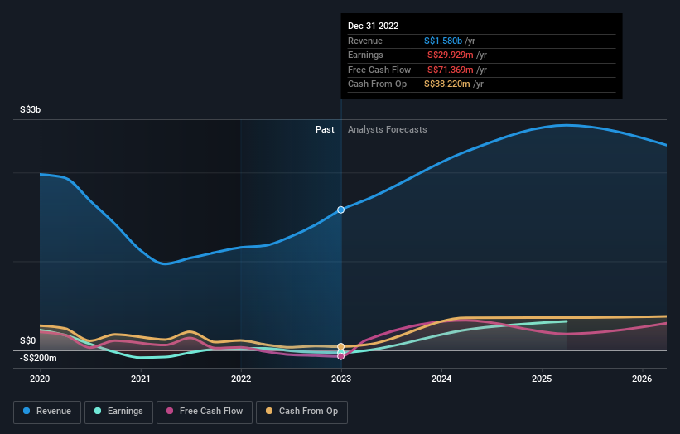Click the S$0 y-axis label
This screenshot has height=434, width=680.
tap(28, 340)
